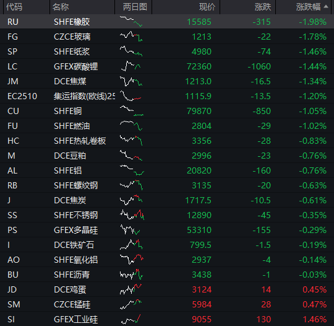Click the 名称 column header

point(61,7)
